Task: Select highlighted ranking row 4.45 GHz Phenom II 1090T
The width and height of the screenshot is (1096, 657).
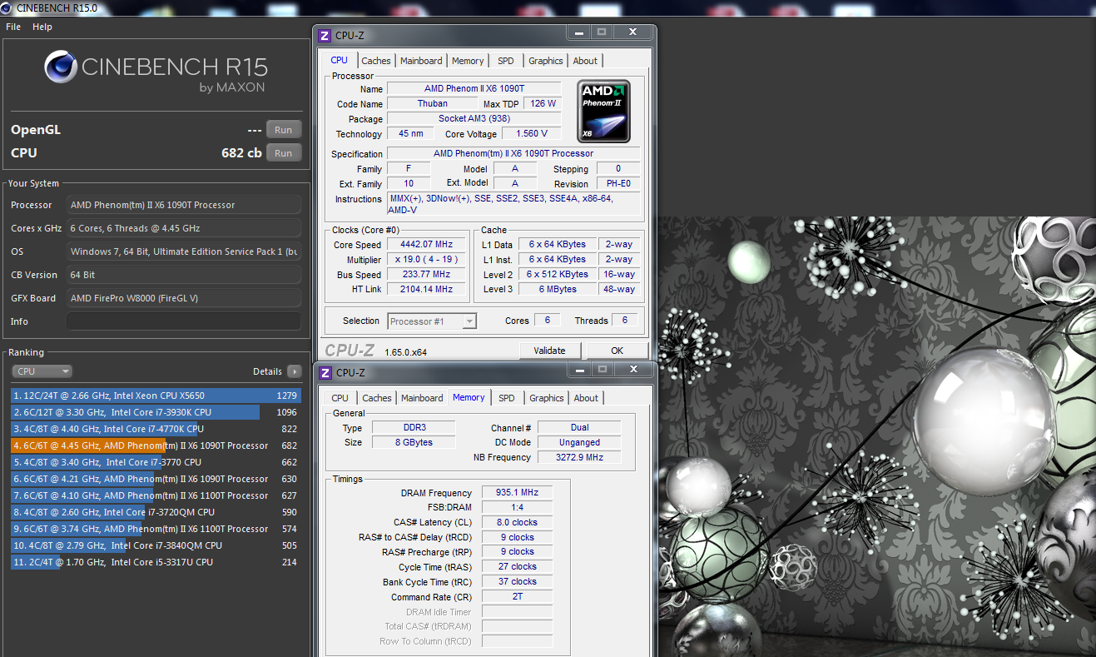Action: [156, 445]
